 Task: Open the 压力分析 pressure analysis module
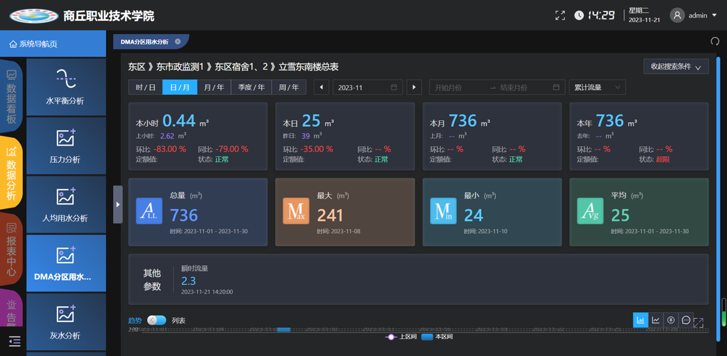(65, 146)
